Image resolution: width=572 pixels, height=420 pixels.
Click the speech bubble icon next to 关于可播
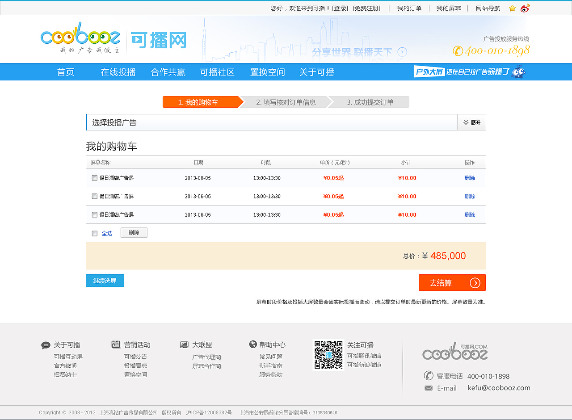click(x=46, y=345)
